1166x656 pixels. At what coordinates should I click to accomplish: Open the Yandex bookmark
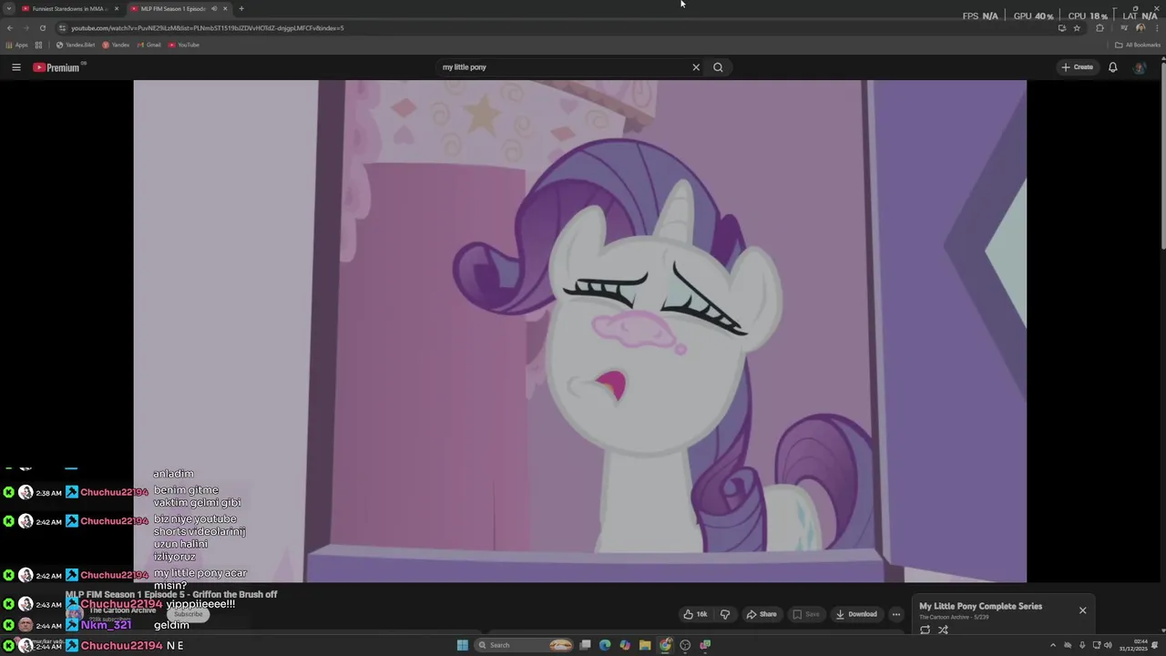(116, 45)
